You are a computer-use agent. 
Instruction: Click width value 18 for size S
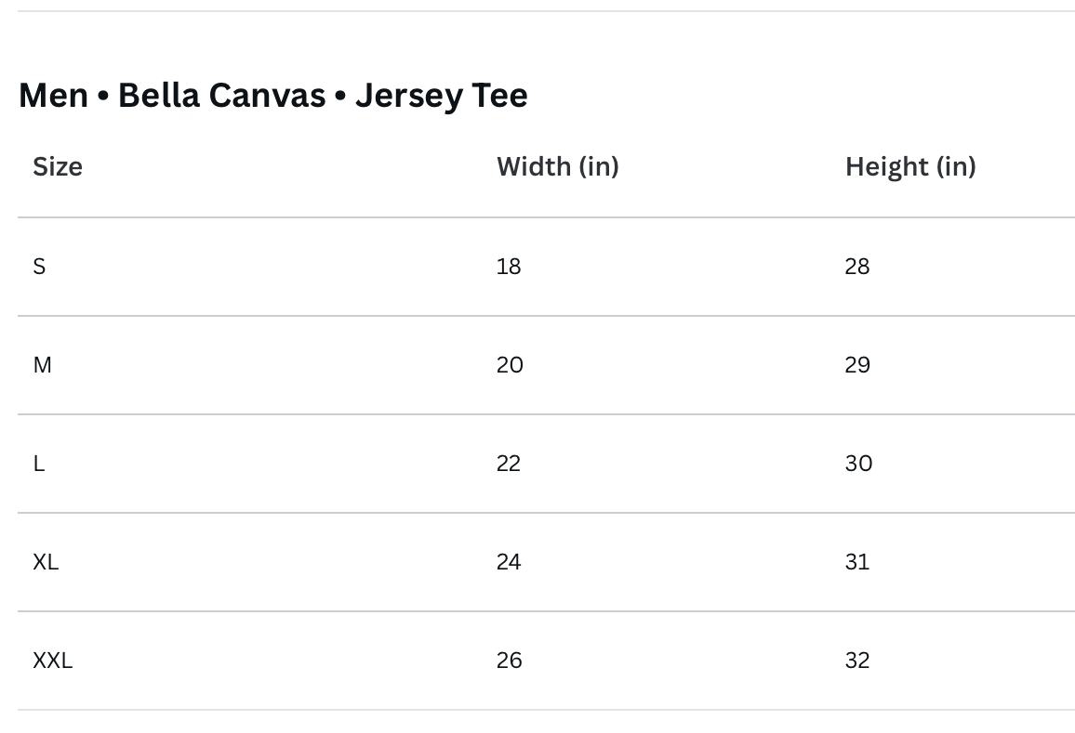(509, 267)
